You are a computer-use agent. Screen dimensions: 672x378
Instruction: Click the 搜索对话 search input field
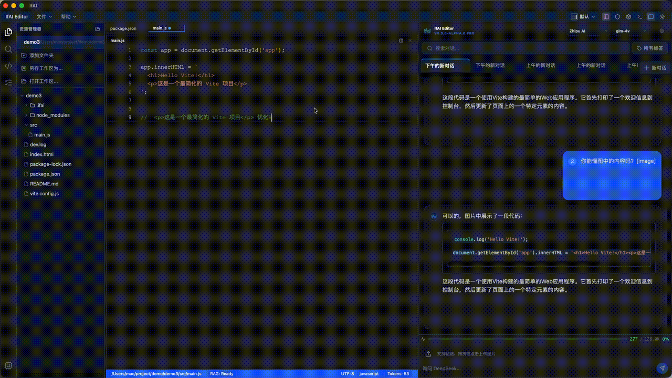526,48
